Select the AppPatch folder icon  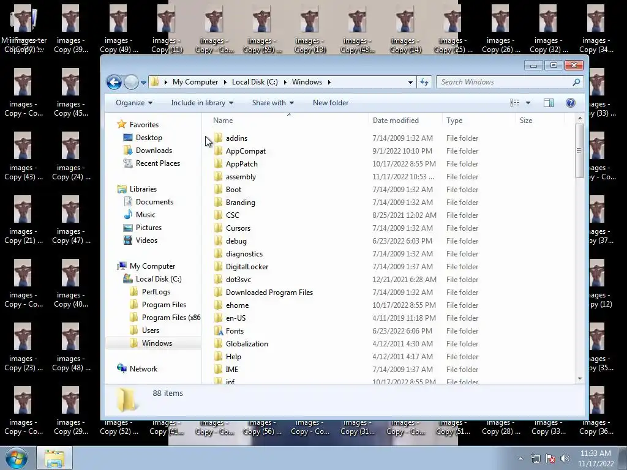pos(219,163)
